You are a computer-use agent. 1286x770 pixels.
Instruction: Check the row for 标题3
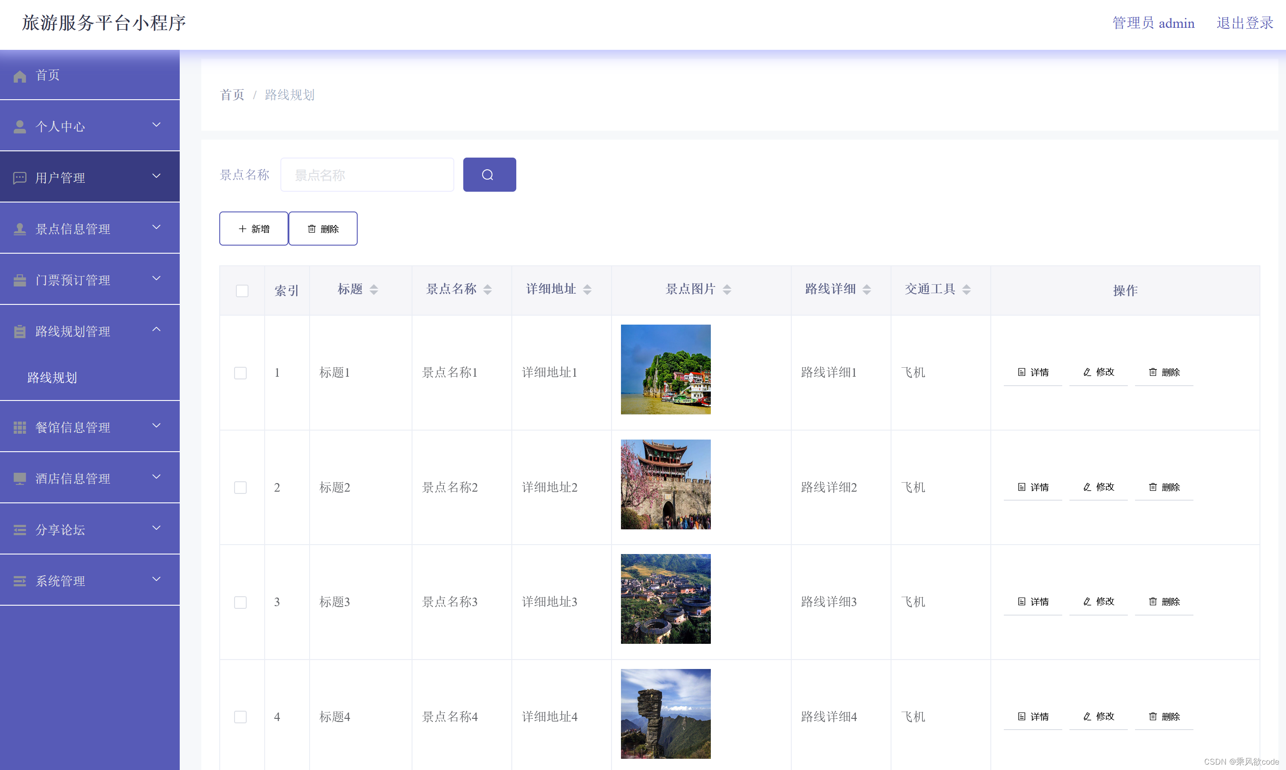[240, 602]
